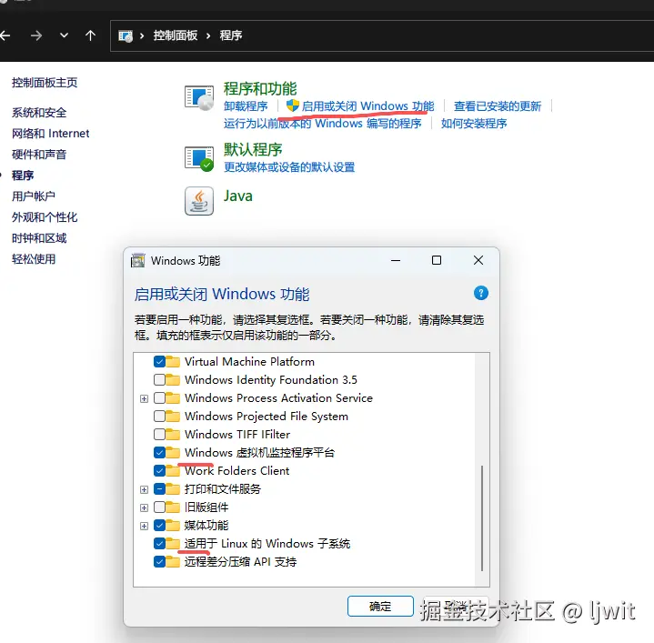Select 用户帐户 in sidebar
This screenshot has width=654, height=643.
coord(34,196)
